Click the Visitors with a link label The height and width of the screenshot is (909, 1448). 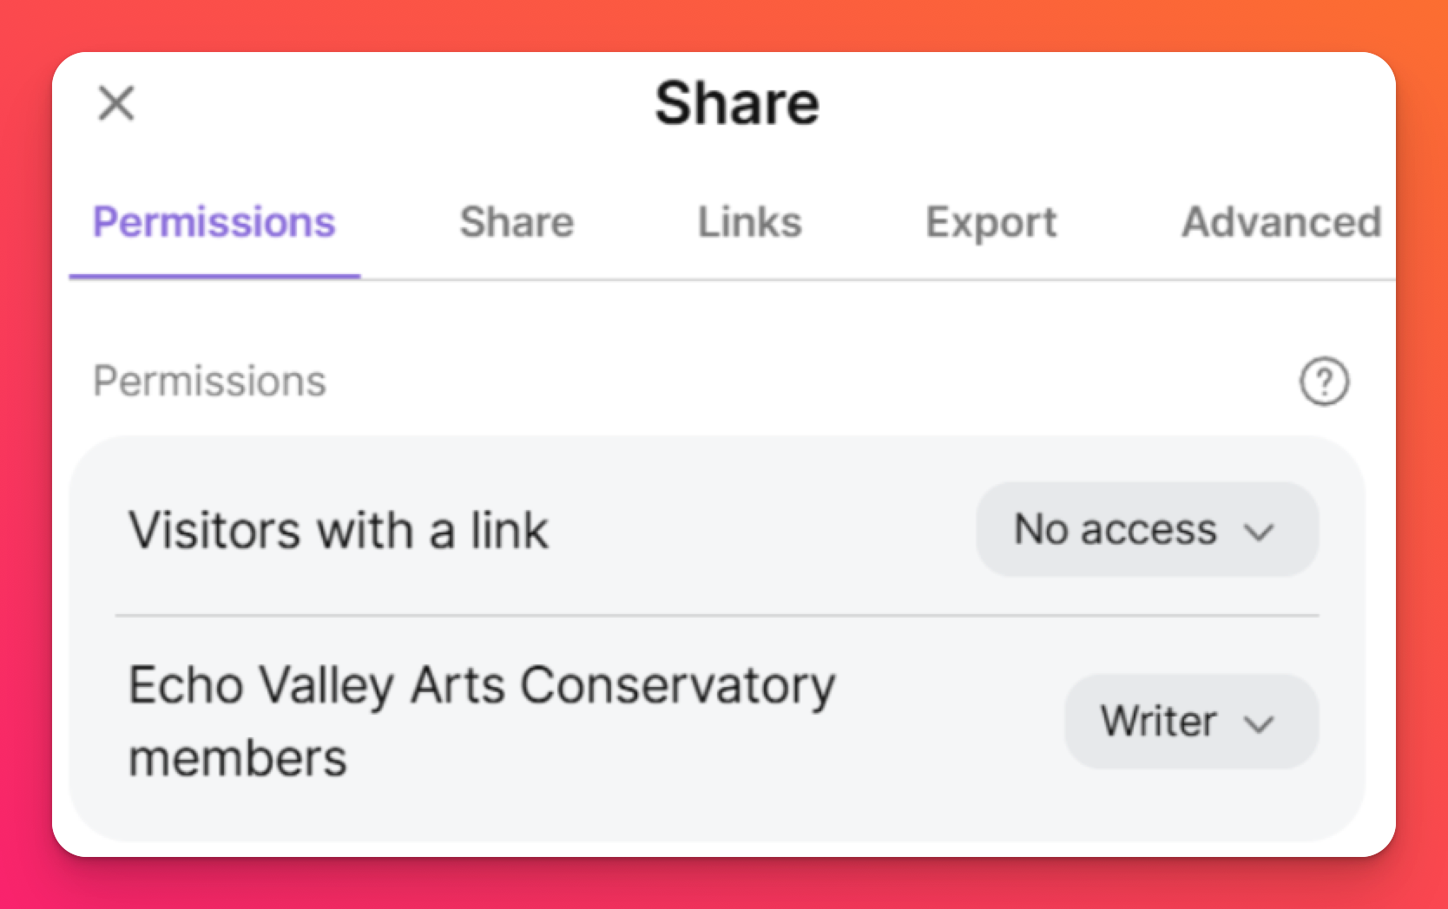coord(339,530)
